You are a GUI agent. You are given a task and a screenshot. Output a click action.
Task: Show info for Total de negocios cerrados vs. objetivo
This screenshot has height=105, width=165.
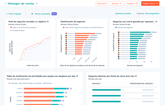48,22
